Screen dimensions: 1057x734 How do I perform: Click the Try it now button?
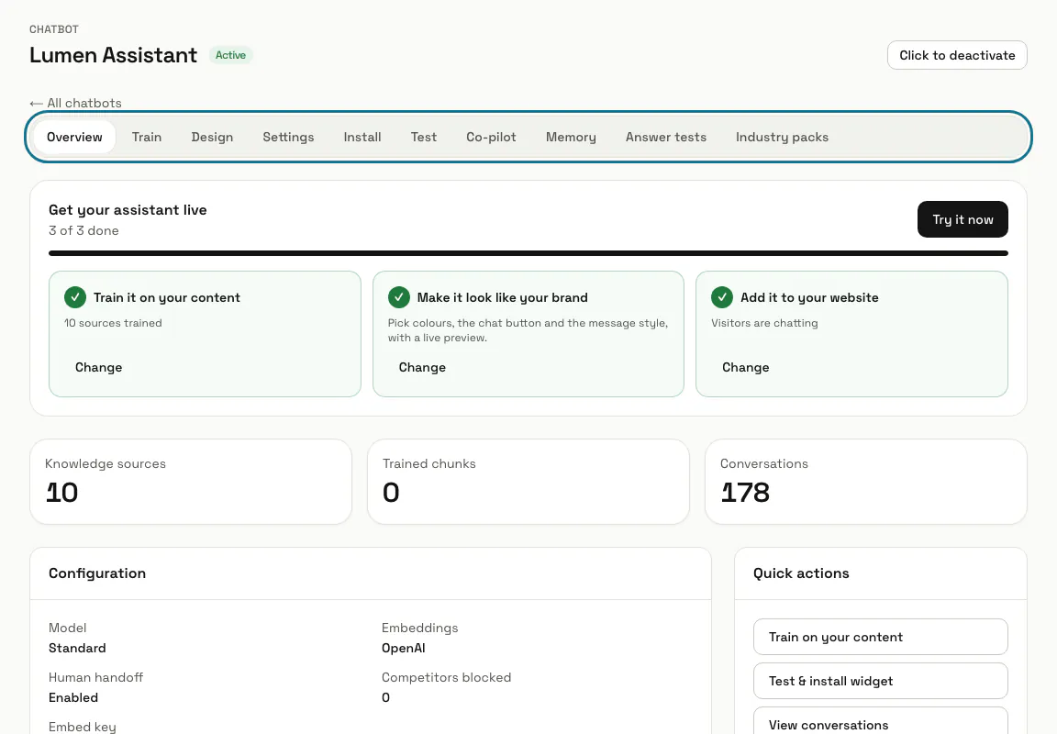pos(962,219)
